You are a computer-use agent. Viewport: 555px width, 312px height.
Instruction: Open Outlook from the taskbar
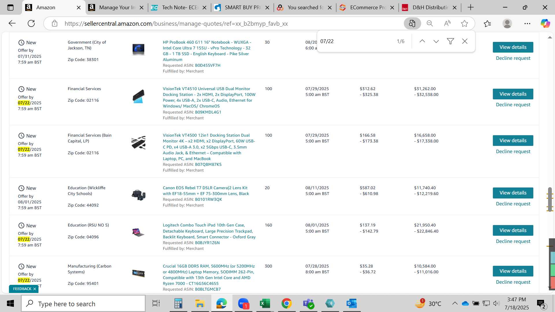[351, 304]
